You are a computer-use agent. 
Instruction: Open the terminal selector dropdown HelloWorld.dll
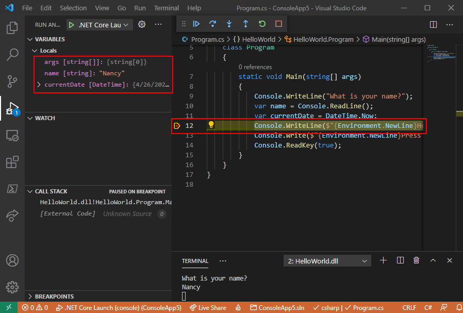pos(327,261)
